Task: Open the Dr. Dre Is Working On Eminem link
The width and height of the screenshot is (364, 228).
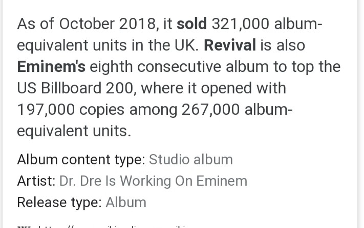Action: pos(153,181)
